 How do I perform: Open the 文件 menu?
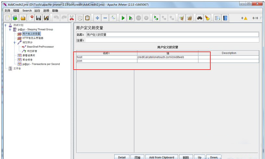pos(7,11)
